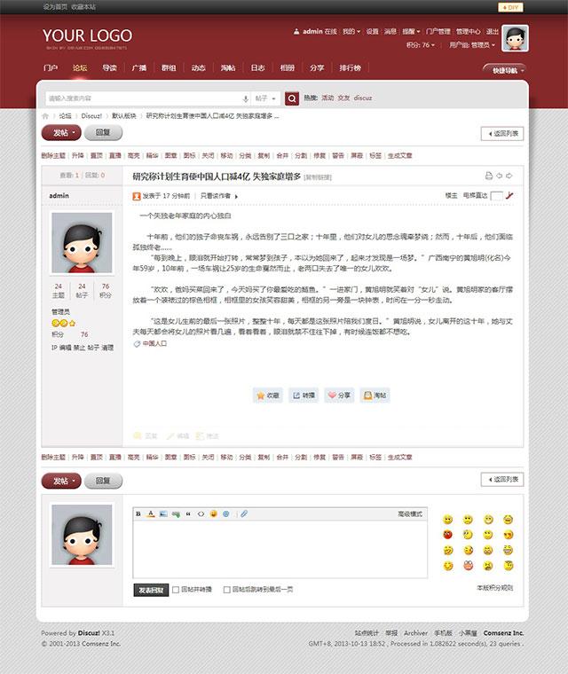Screen dimensions: 568x674
Task: Open the 帖子 search type dropdown
Action: click(x=265, y=98)
